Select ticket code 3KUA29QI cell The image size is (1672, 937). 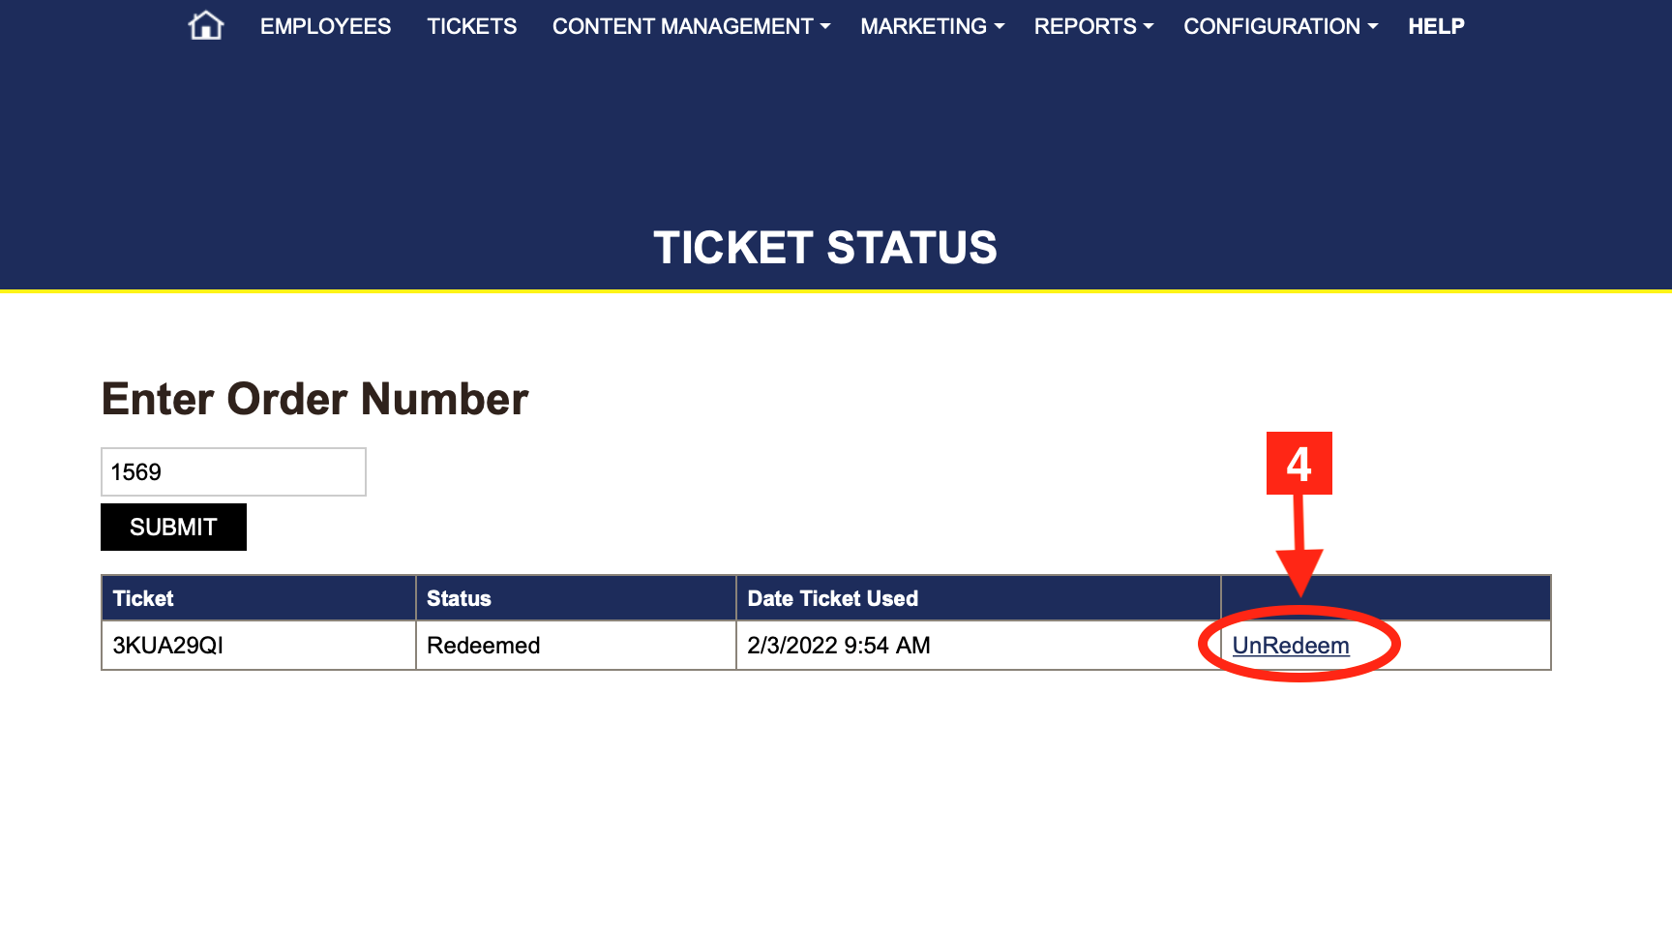pyautogui.click(x=168, y=646)
